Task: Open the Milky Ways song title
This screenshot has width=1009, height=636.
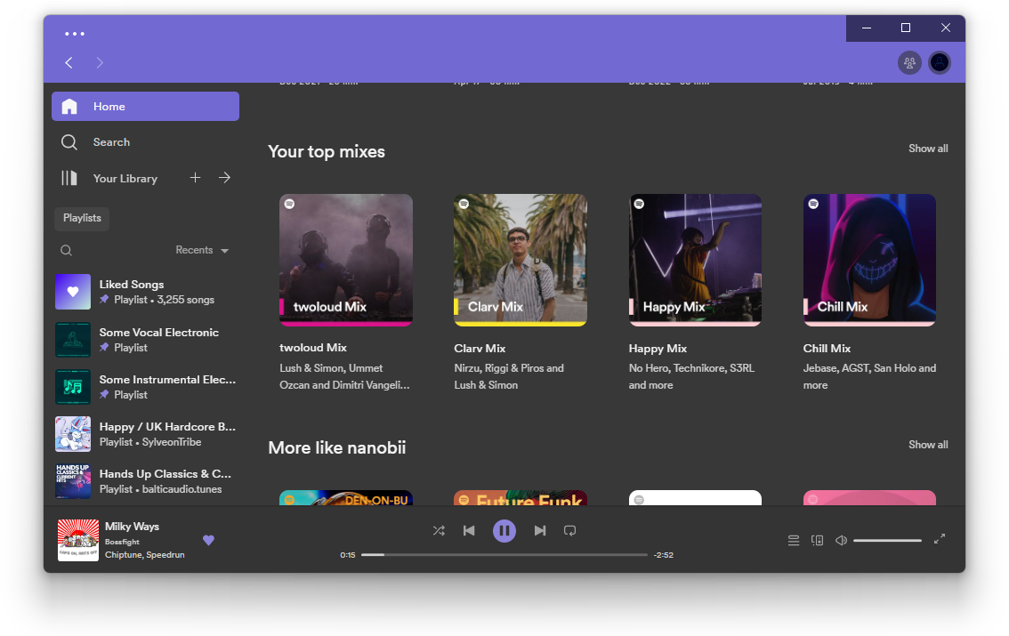Action: point(132,527)
